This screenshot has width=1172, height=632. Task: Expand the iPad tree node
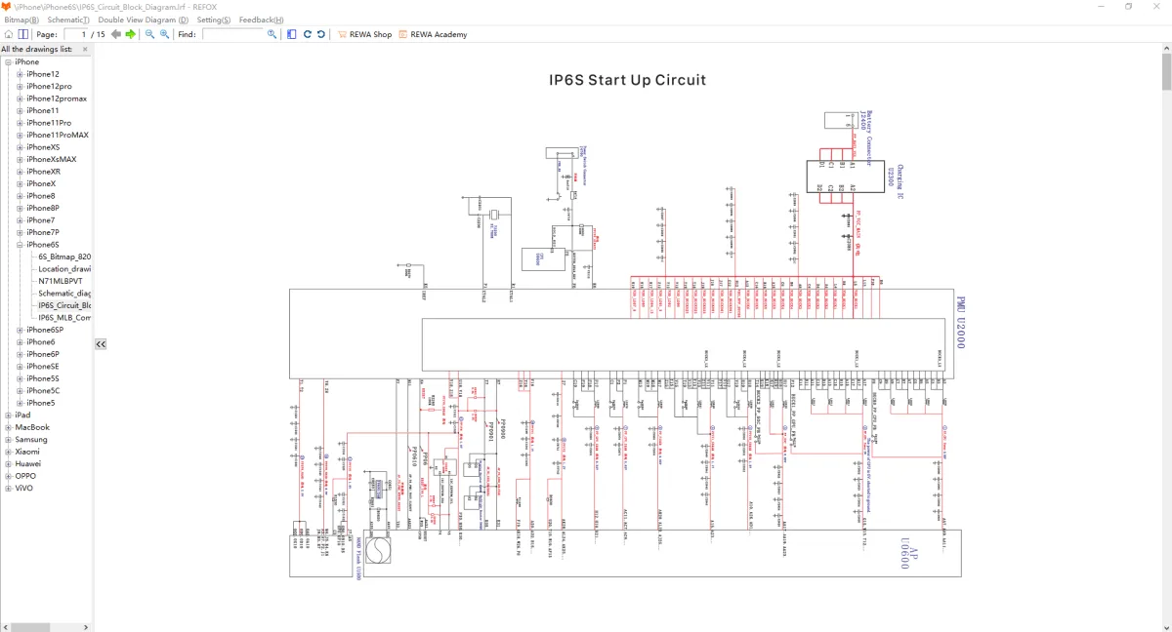8,415
